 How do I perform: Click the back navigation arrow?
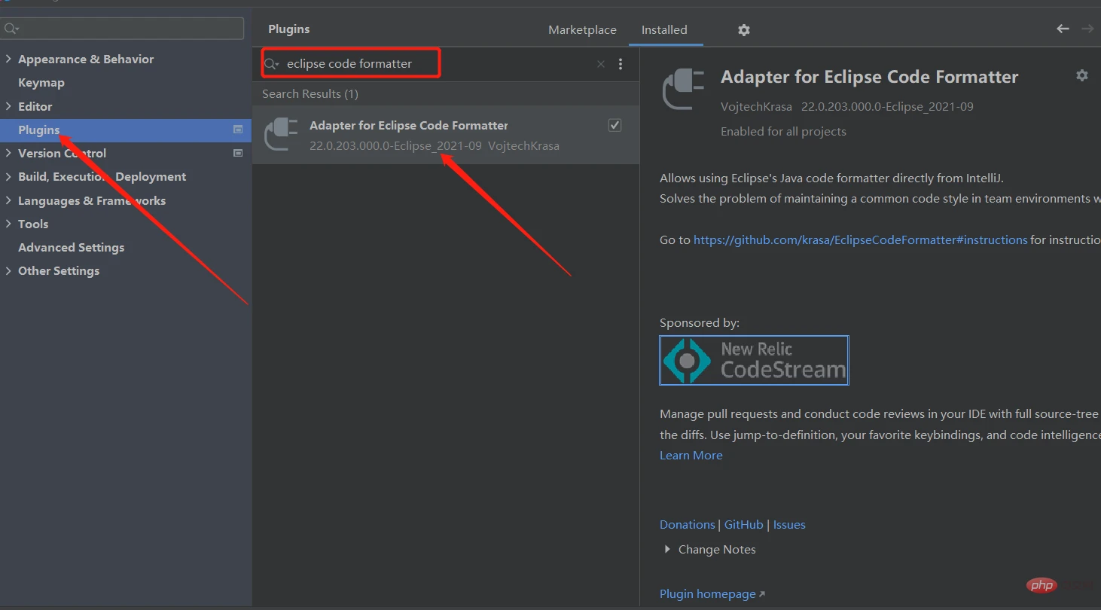click(1063, 29)
